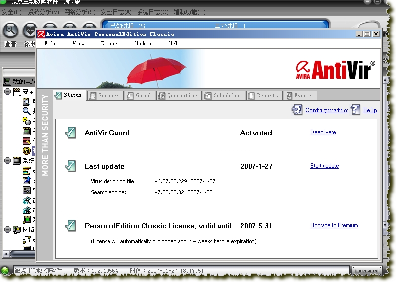Click virus definition version V6.37.00.229 text
The height and width of the screenshot is (282, 396).
171,181
